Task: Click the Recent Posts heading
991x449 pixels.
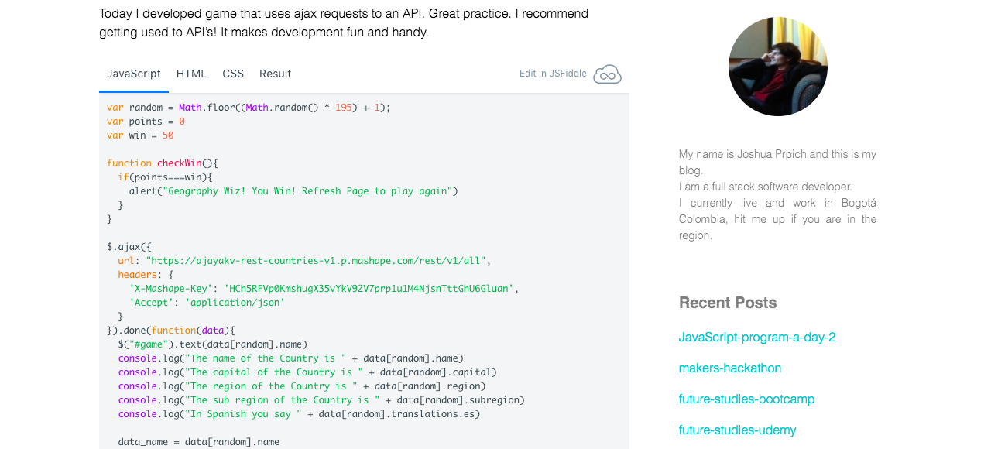Action: click(727, 303)
